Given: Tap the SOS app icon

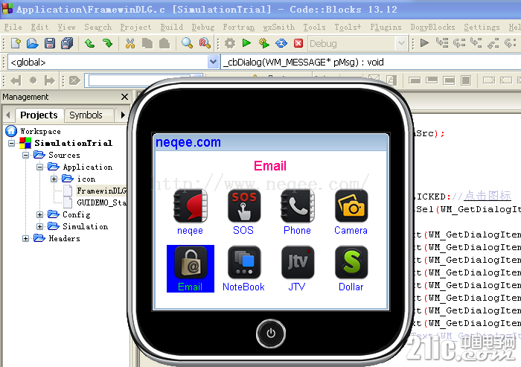Looking at the screenshot, I should 244,206.
